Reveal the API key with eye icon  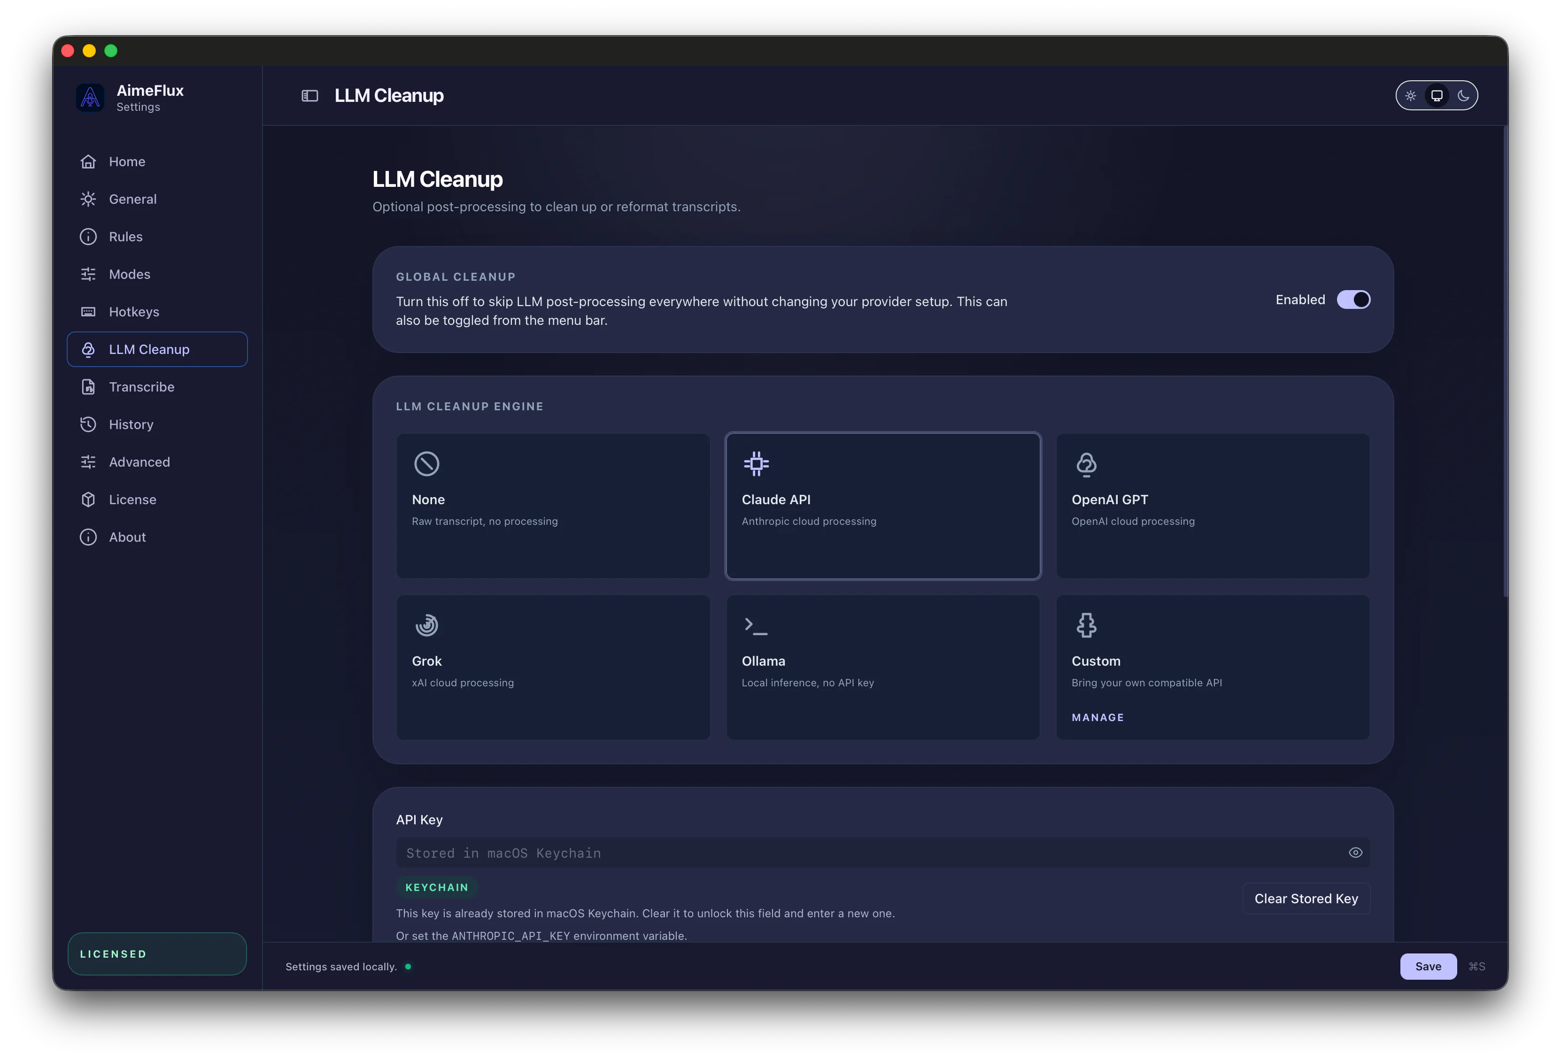pos(1355,853)
